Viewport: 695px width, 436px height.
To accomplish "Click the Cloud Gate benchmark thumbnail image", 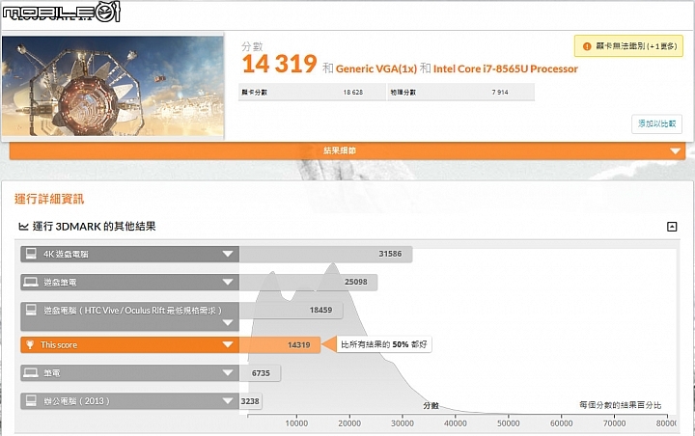I will tap(113, 86).
